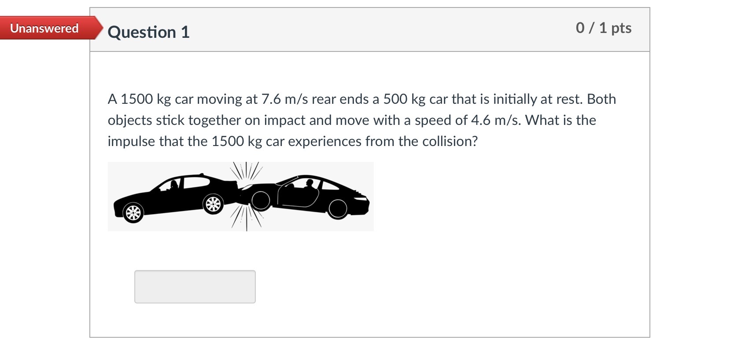Click the 0 / 1 pts score label
The height and width of the screenshot is (358, 745).
[x=603, y=28]
